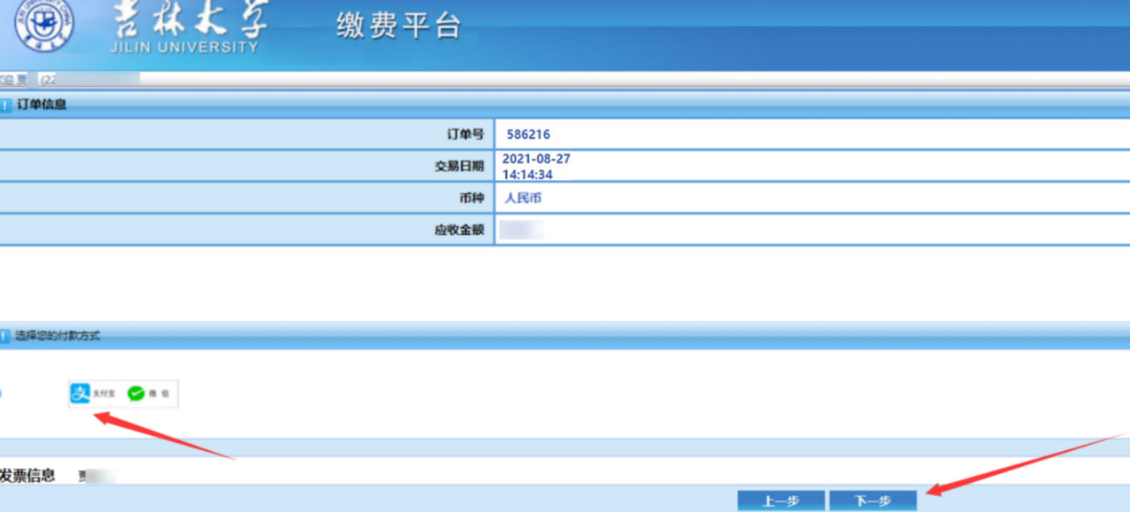This screenshot has height=512, width=1130.
Task: Click the Jilin University circular emblem
Action: (x=43, y=23)
